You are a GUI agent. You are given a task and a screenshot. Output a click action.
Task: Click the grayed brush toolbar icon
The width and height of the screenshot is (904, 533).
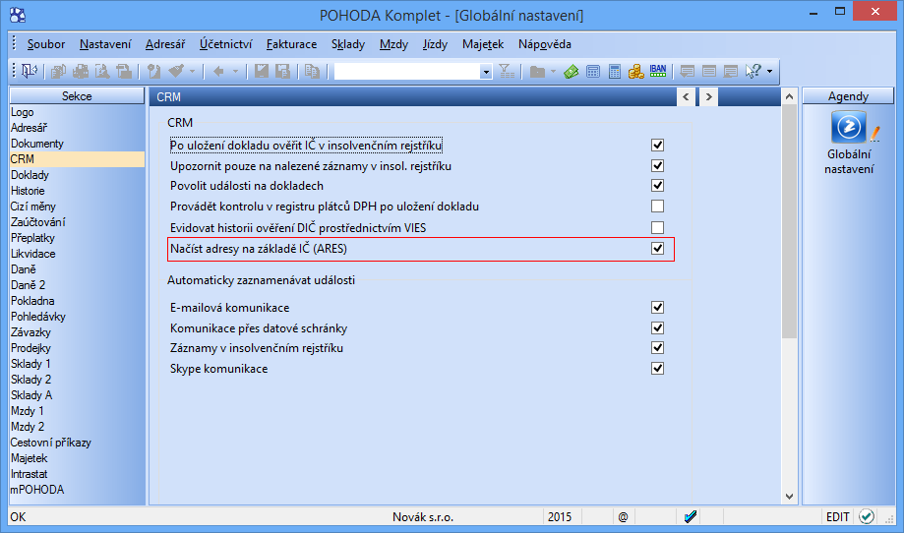(176, 71)
